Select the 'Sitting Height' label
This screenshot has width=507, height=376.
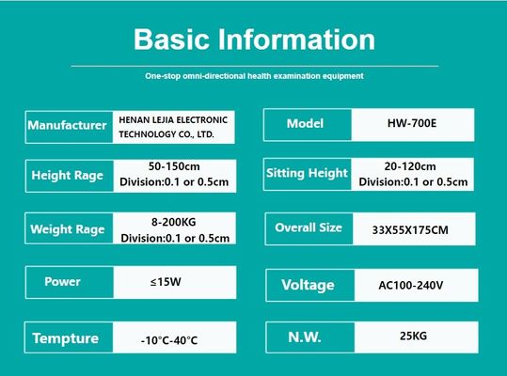click(307, 173)
